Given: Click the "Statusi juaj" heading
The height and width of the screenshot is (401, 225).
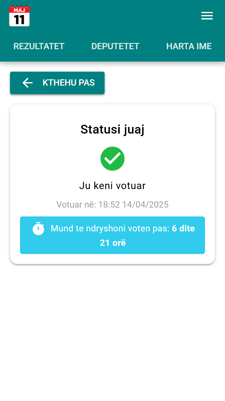Looking at the screenshot, I should click(x=112, y=129).
